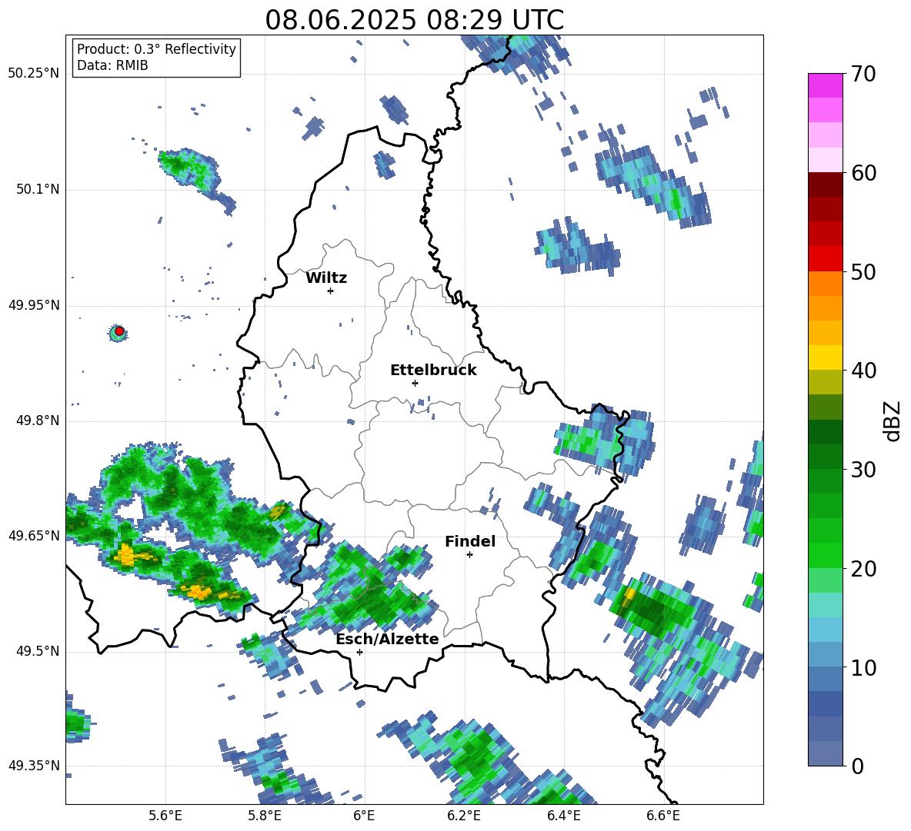911x831 pixels.
Task: Pick the orange swatch just below 50 dBZ
Action: [x=826, y=284]
